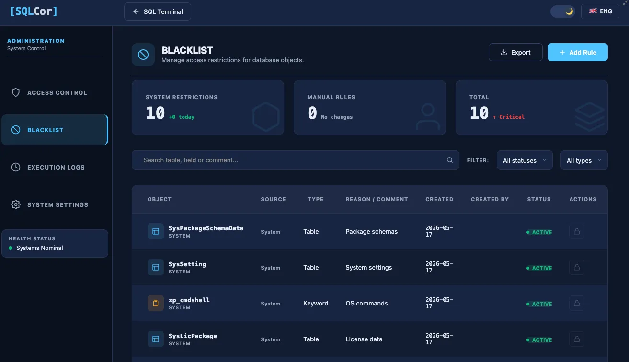Click the ACTIVE badge in SysSetting row
Viewport: 629px width, 362px height.
[539, 268]
